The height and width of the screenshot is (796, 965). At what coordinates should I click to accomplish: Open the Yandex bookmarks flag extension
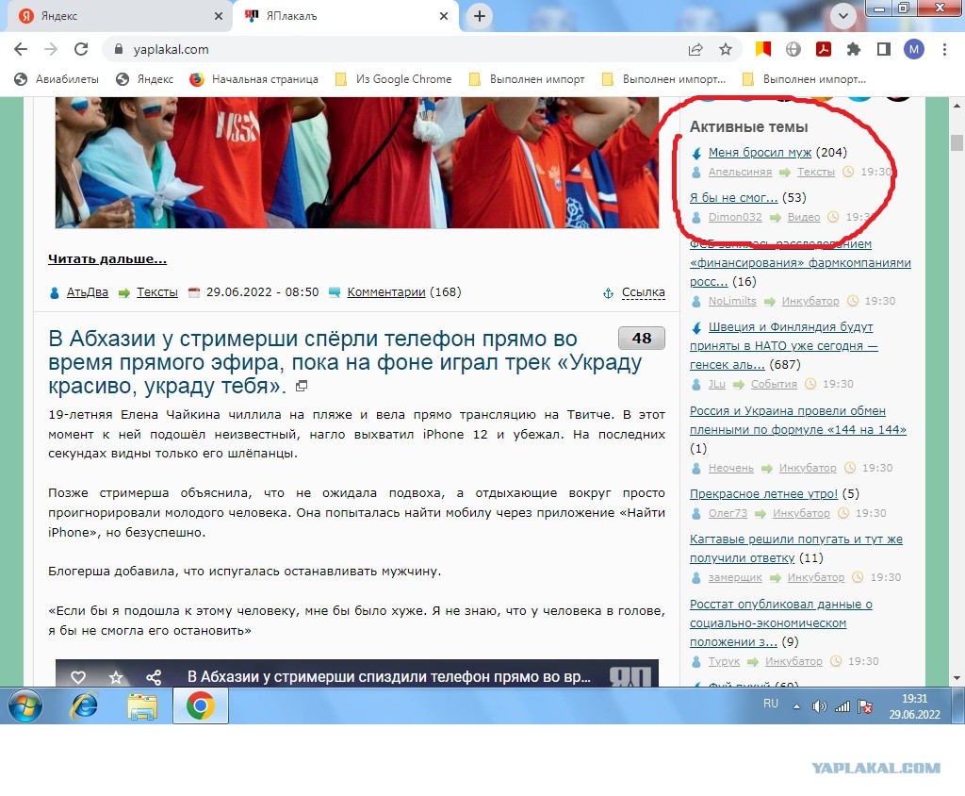point(763,49)
